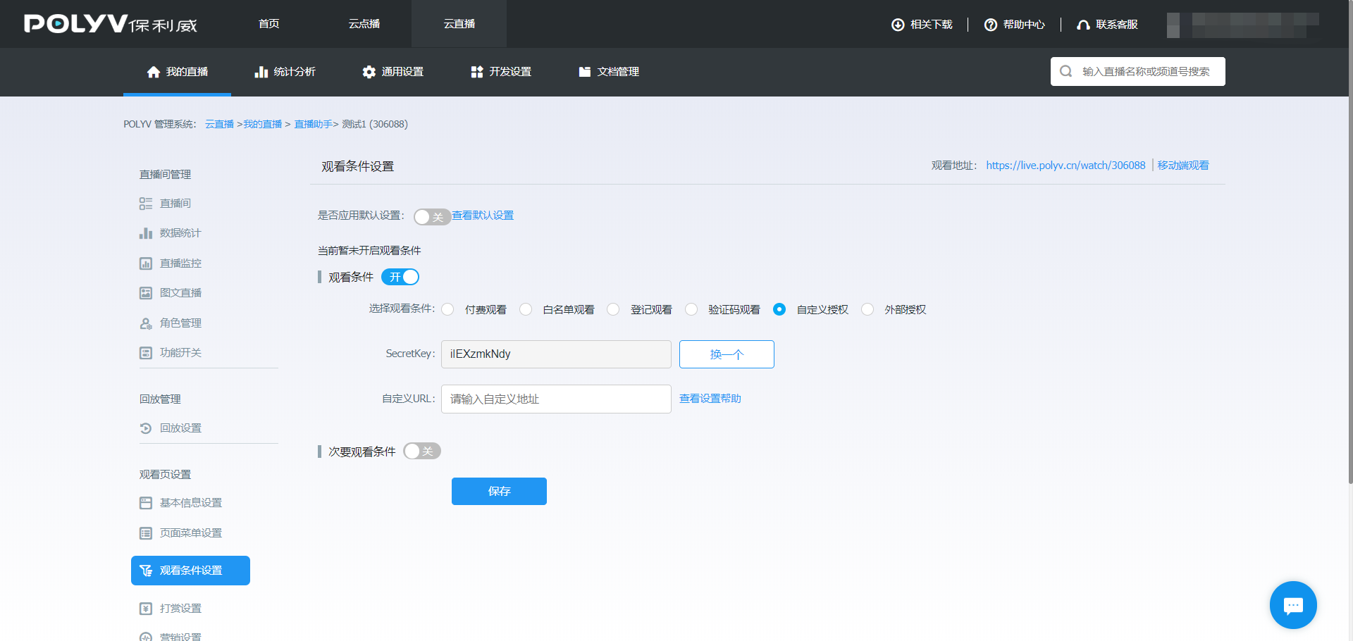This screenshot has width=1353, height=641.
Task: Click the filter icon in 观看条件设置
Action: (x=146, y=571)
